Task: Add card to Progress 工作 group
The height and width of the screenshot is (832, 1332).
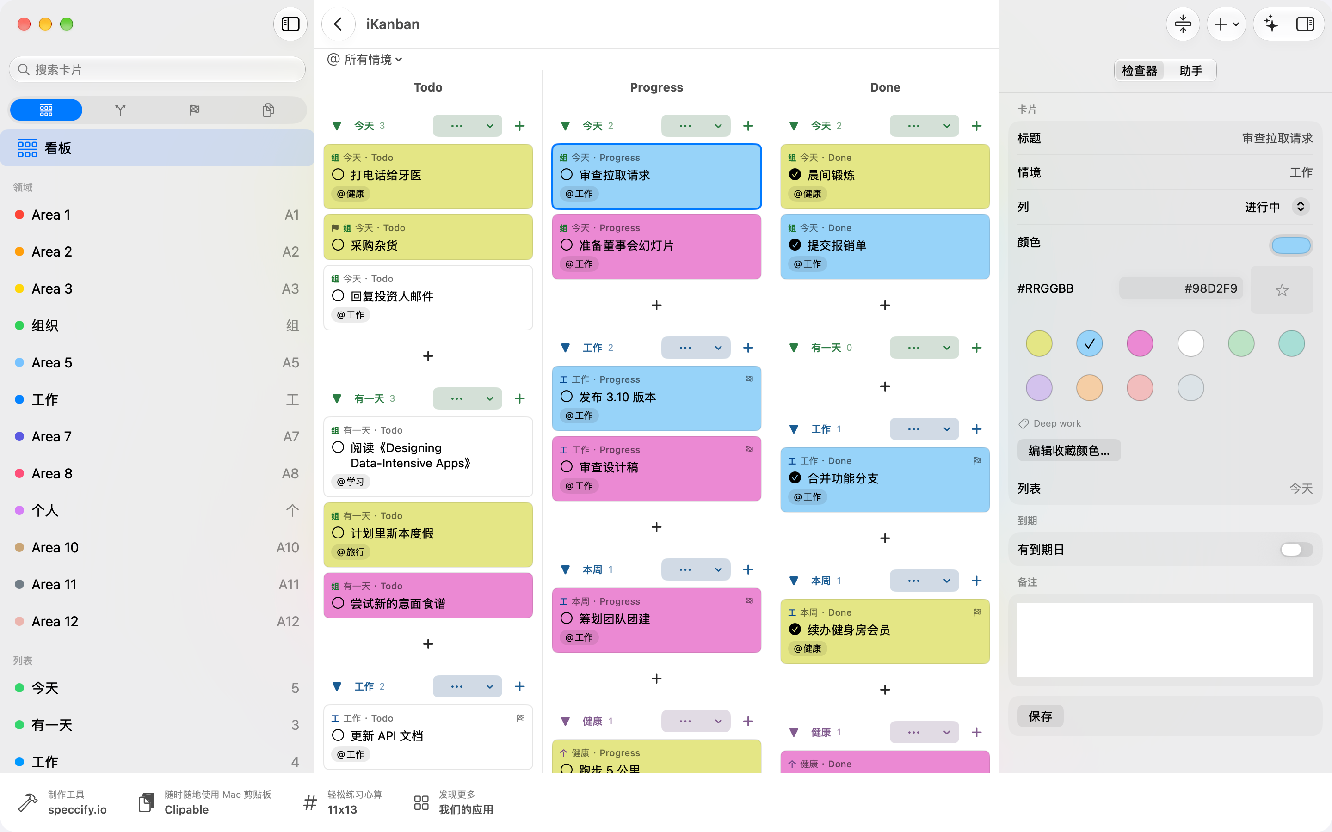Action: 748,348
